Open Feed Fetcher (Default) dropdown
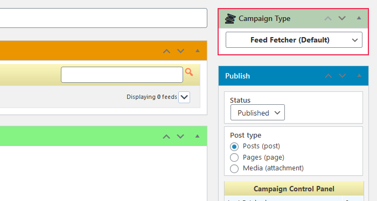Screen dimensions: 377x201 pos(294,40)
